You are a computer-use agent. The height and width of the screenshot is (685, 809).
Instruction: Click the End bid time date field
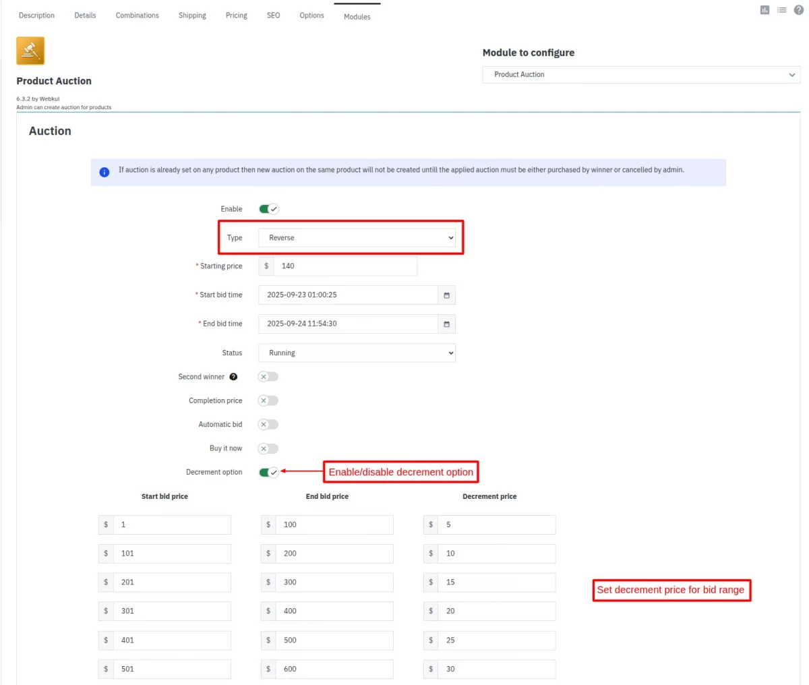(349, 324)
